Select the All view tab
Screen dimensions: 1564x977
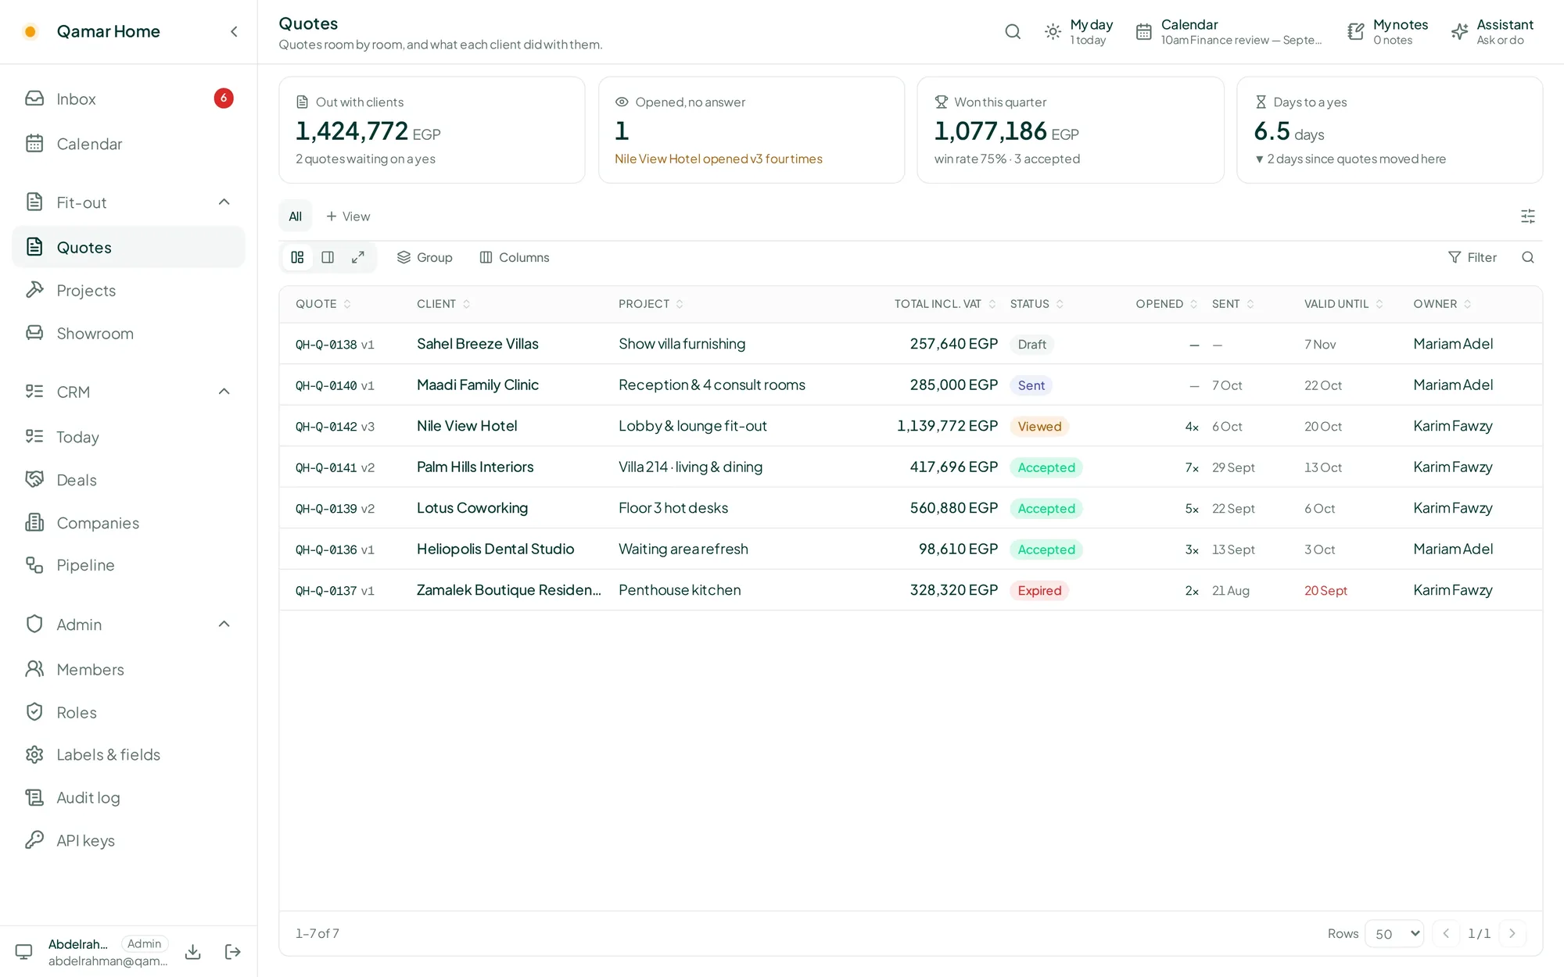[295, 217]
